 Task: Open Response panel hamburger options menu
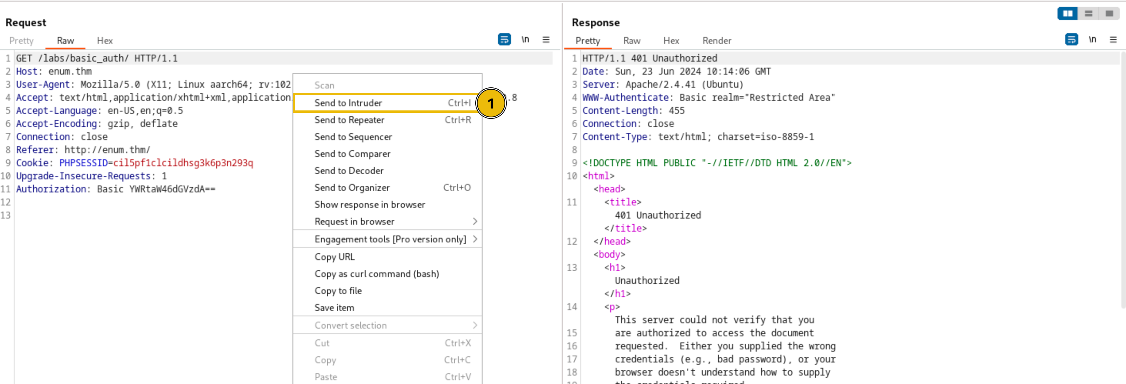(1113, 39)
